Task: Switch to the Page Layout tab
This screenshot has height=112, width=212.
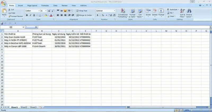Action: [x=32, y=6]
